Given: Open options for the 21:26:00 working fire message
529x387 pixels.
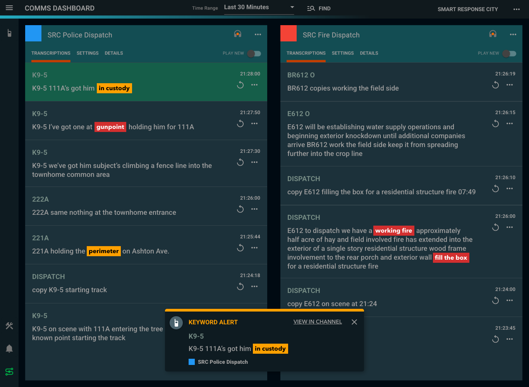Looking at the screenshot, I should tap(510, 227).
